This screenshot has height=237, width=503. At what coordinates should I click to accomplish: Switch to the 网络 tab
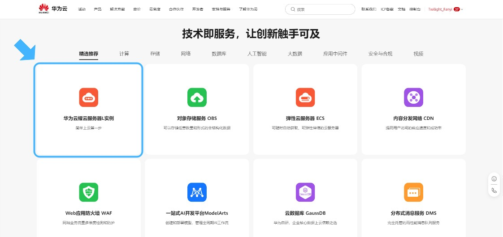(186, 54)
